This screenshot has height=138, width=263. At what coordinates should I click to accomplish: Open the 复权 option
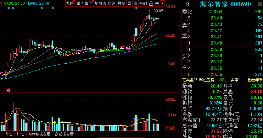coord(121,3)
